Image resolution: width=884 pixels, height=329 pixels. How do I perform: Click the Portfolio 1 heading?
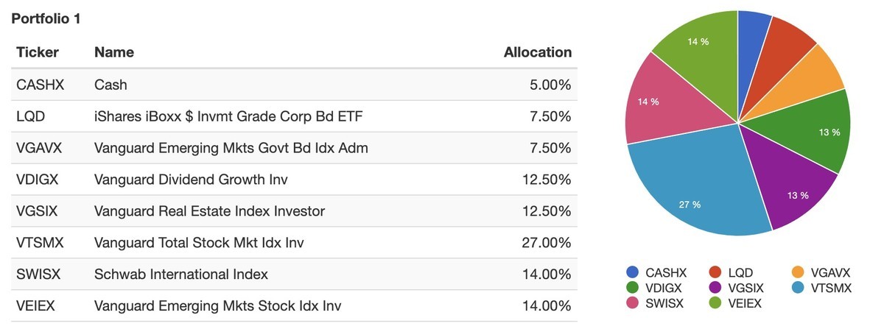[x=46, y=19]
